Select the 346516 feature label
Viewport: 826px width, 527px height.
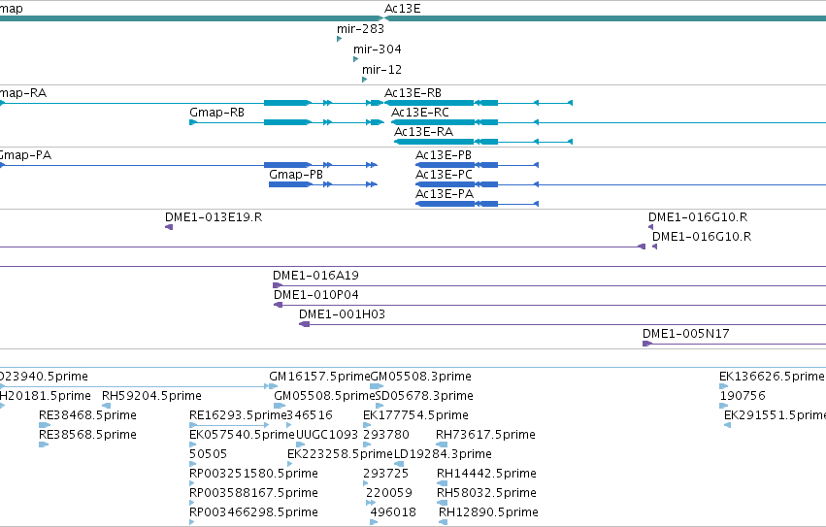point(310,415)
